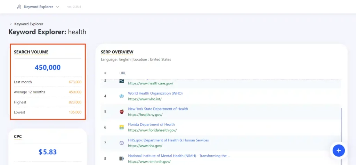This screenshot has height=165, width=356.
Task: Click rank number 7 in SERP table
Action: 105,143
